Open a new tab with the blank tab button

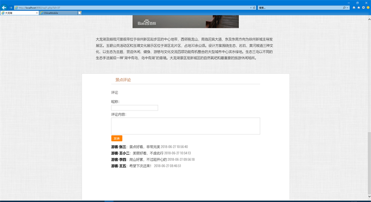tap(80, 13)
